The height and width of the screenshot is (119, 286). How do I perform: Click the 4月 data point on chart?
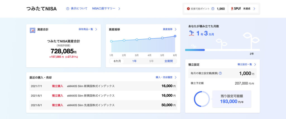click(150, 39)
